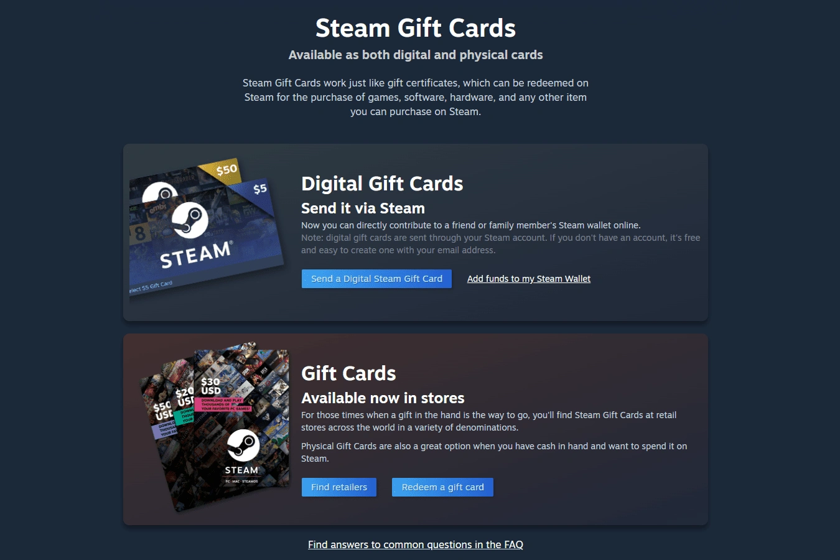Open the Redeem a gift card page
The width and height of the screenshot is (840, 560).
pyautogui.click(x=442, y=487)
